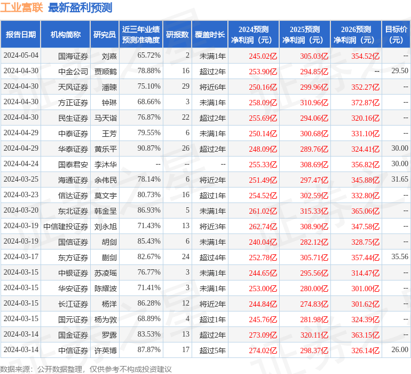Click the 2024-03-17 report date
Viewport: 411px width, 374px height.
click(x=21, y=256)
